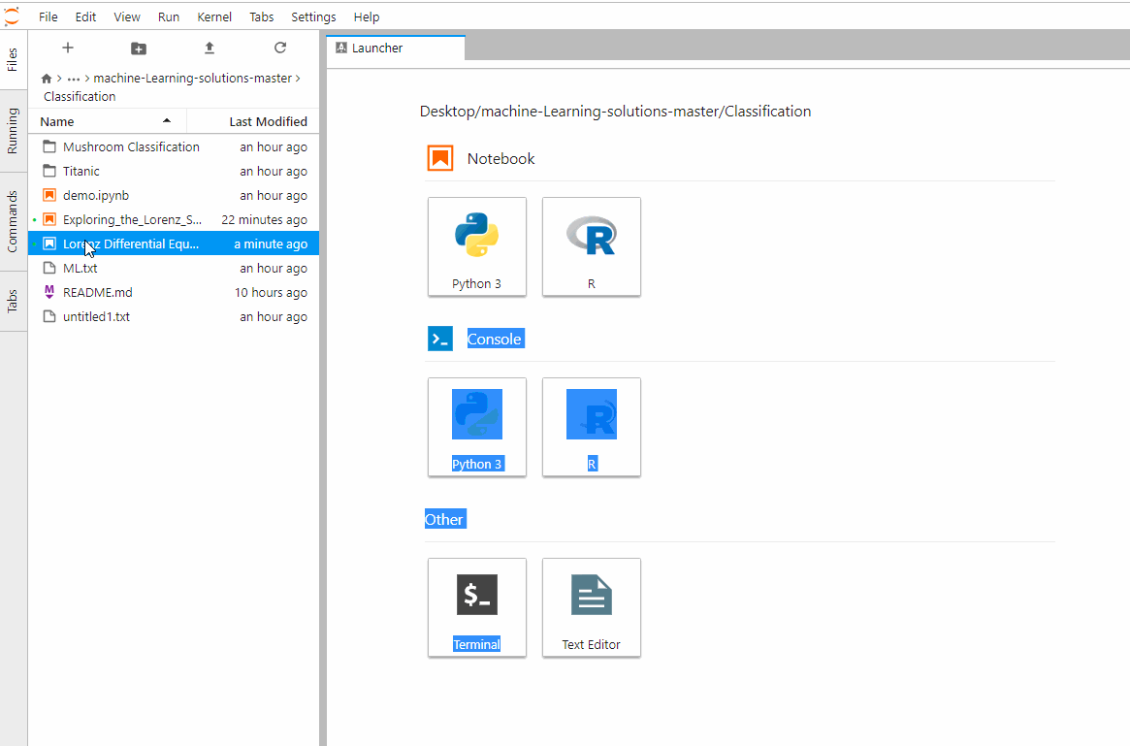Click the New Launcher plus icon
The height and width of the screenshot is (746, 1130).
(68, 48)
